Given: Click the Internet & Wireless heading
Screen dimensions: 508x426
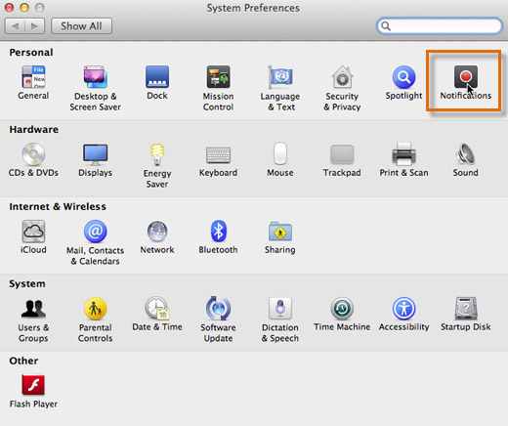Looking at the screenshot, I should point(58,207).
